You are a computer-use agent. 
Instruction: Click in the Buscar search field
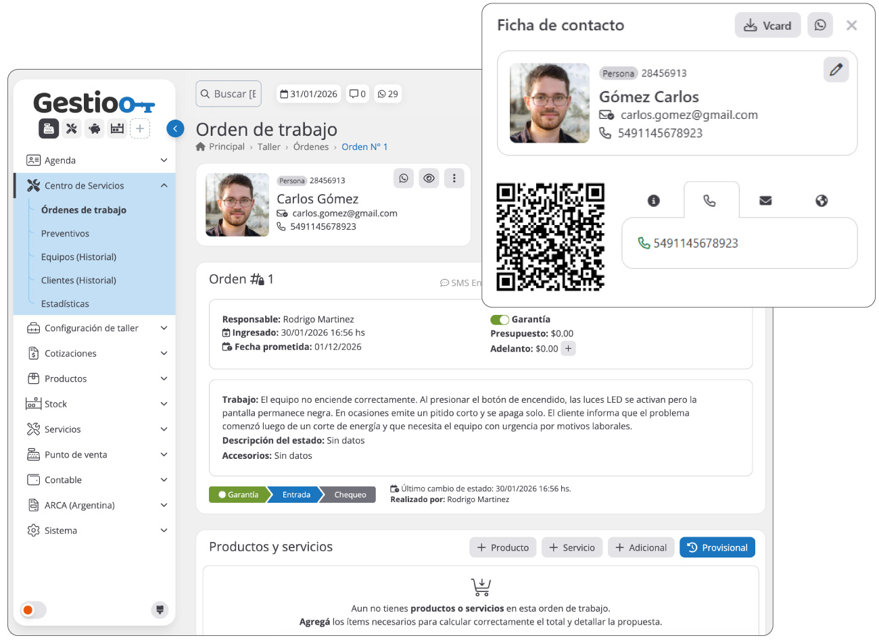tap(230, 94)
